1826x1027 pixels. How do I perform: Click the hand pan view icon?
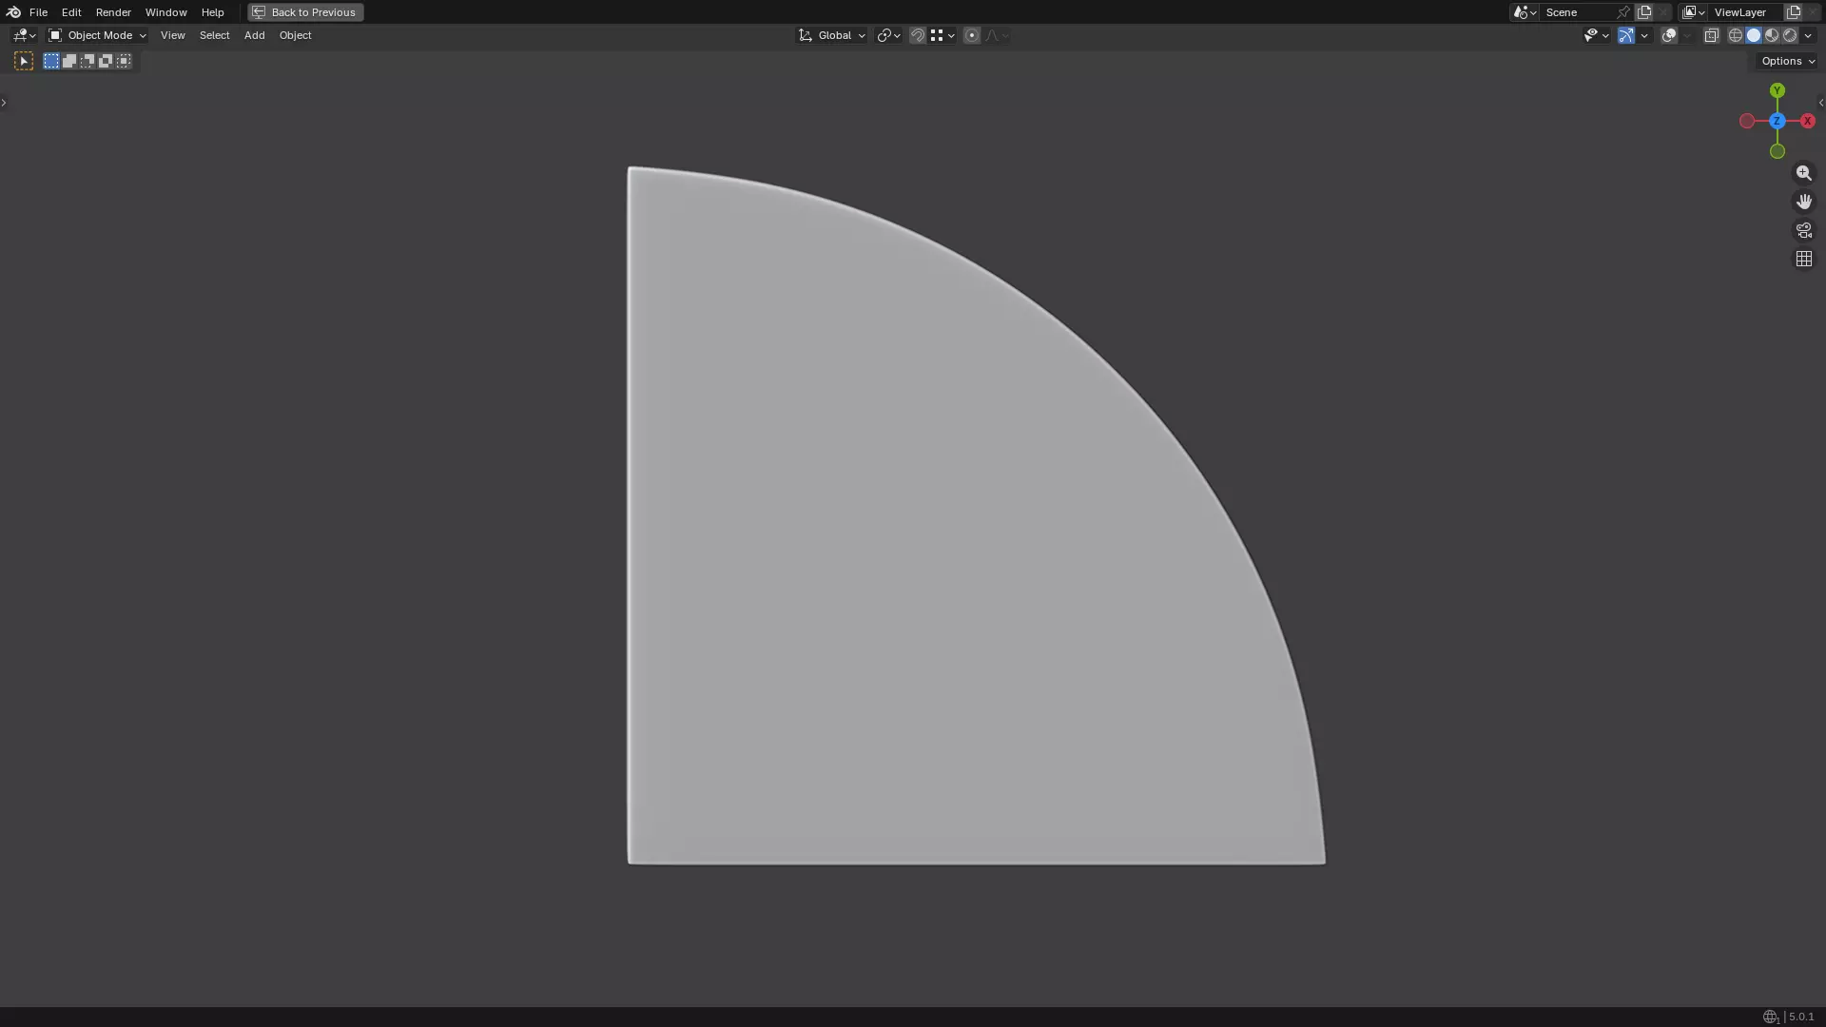click(x=1803, y=202)
